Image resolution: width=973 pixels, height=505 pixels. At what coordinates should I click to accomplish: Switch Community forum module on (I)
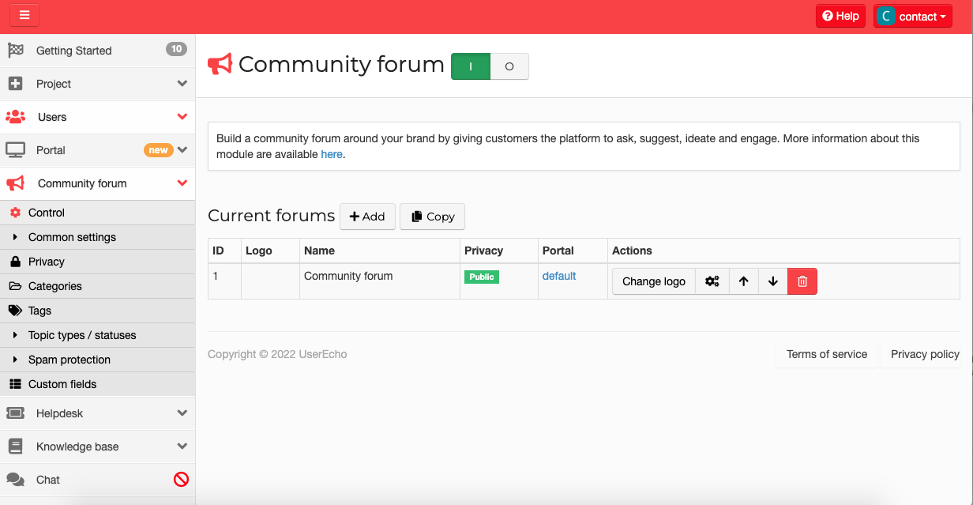click(x=471, y=66)
